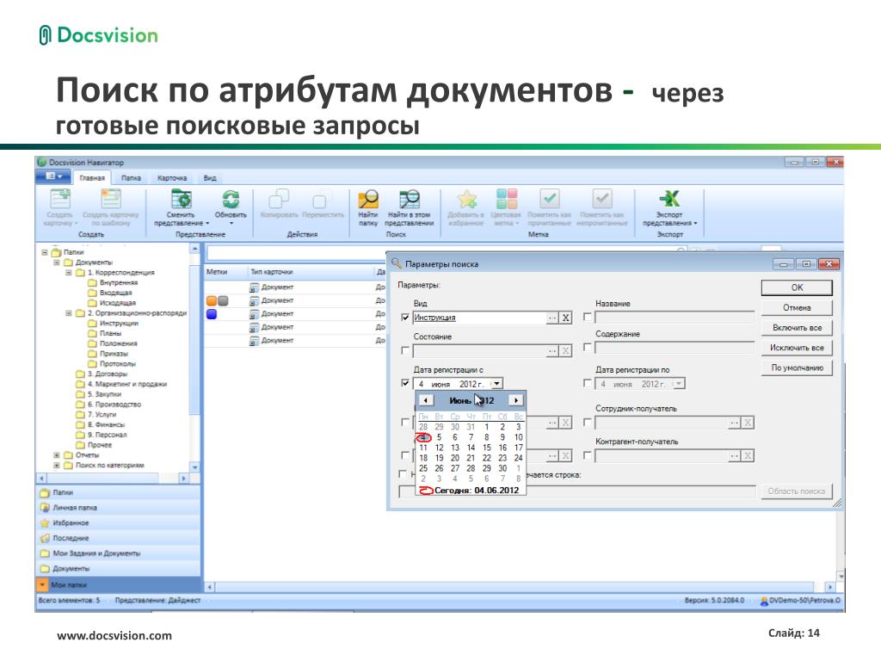Screen dimensions: 881x661
Task: Click Пометить как прочитанные icon
Action: (x=550, y=200)
